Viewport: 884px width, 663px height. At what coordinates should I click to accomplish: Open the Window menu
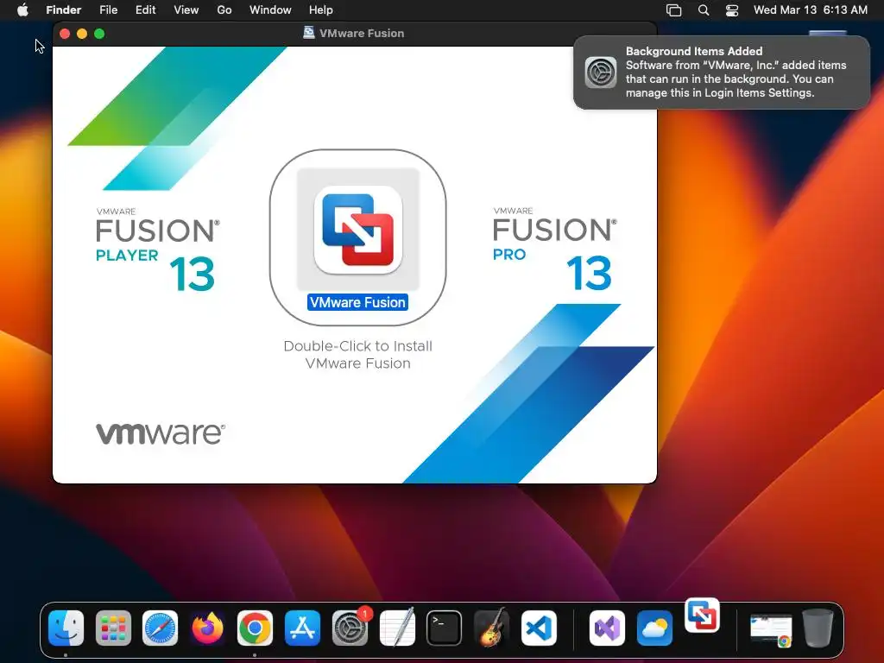point(270,9)
